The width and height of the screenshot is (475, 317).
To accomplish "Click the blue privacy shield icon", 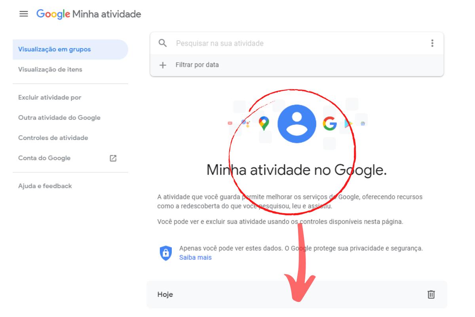I will 166,252.
